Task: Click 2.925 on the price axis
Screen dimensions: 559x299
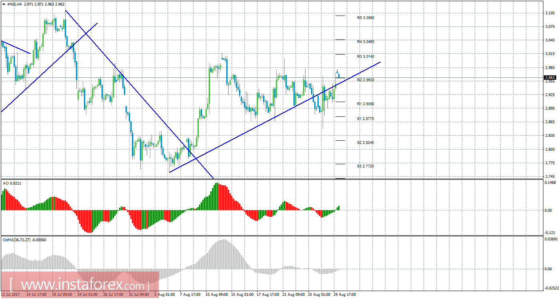Action: point(550,95)
